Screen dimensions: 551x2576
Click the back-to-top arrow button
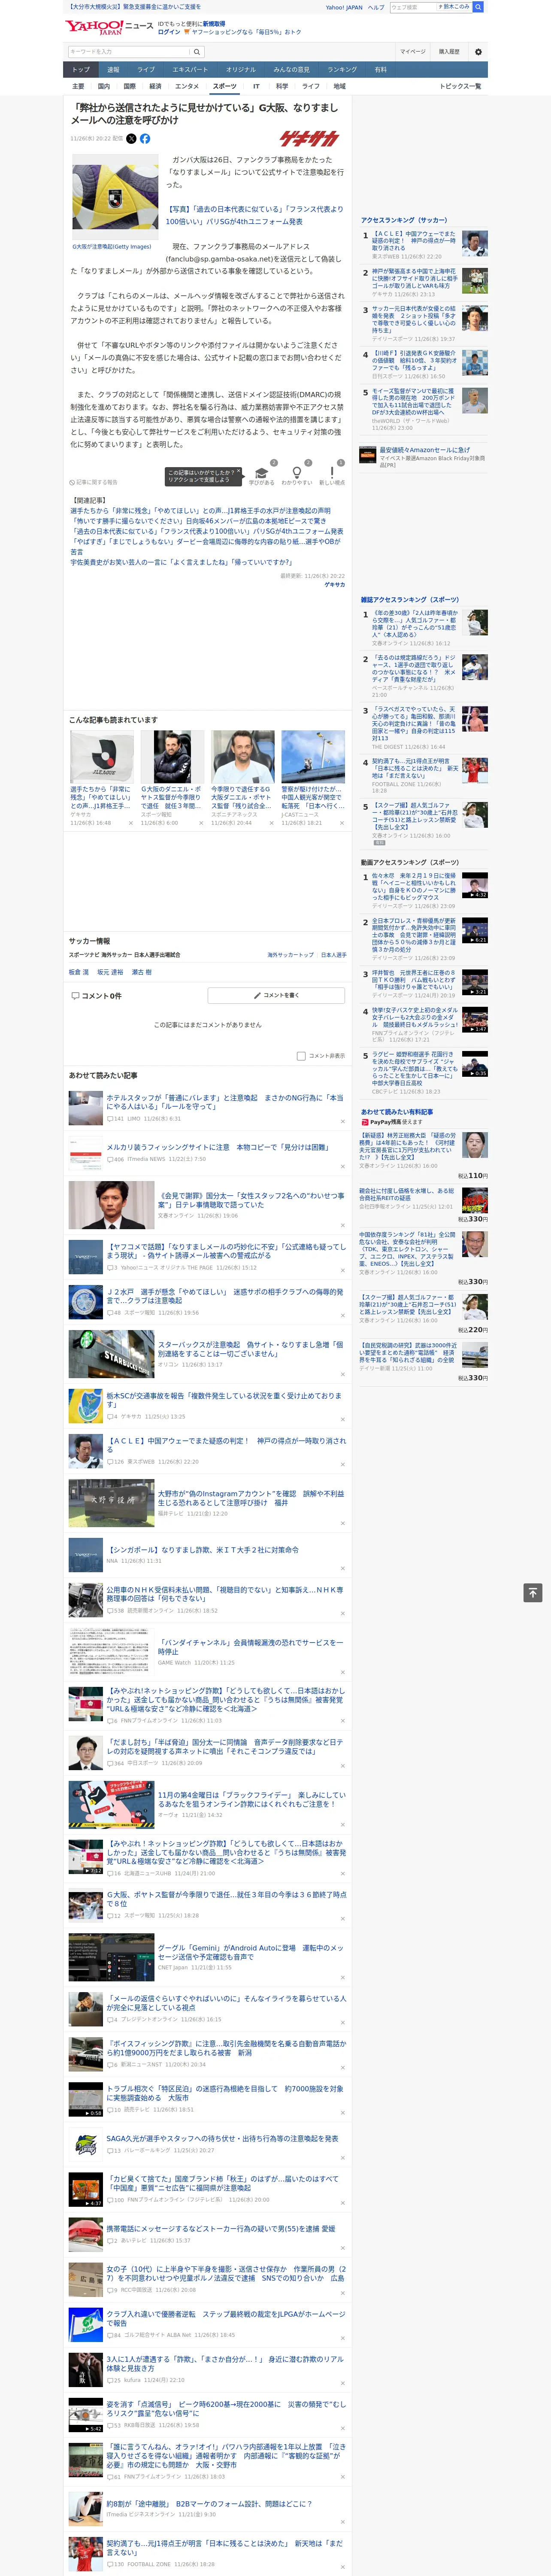click(533, 1593)
